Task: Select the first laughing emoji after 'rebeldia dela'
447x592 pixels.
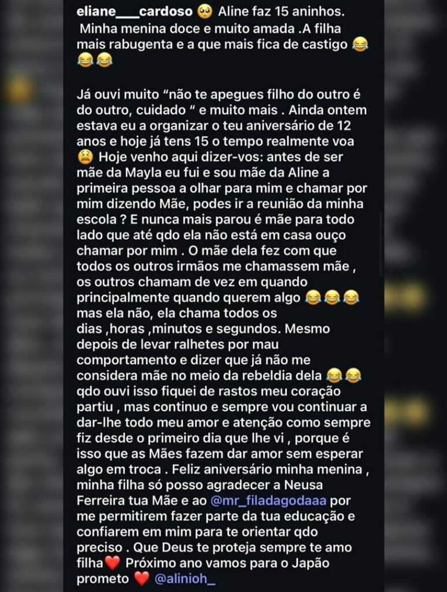Action: (334, 376)
